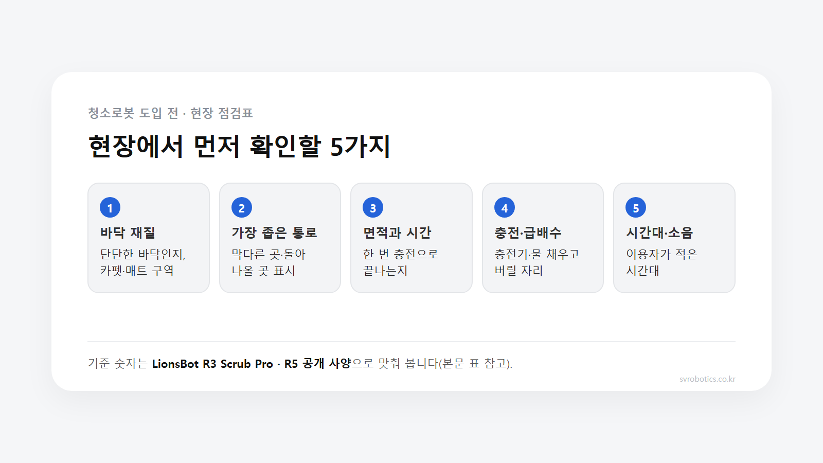Click description '단단한 바닥인지, 카펫·매트 구역'
This screenshot has height=463, width=823.
pos(143,262)
